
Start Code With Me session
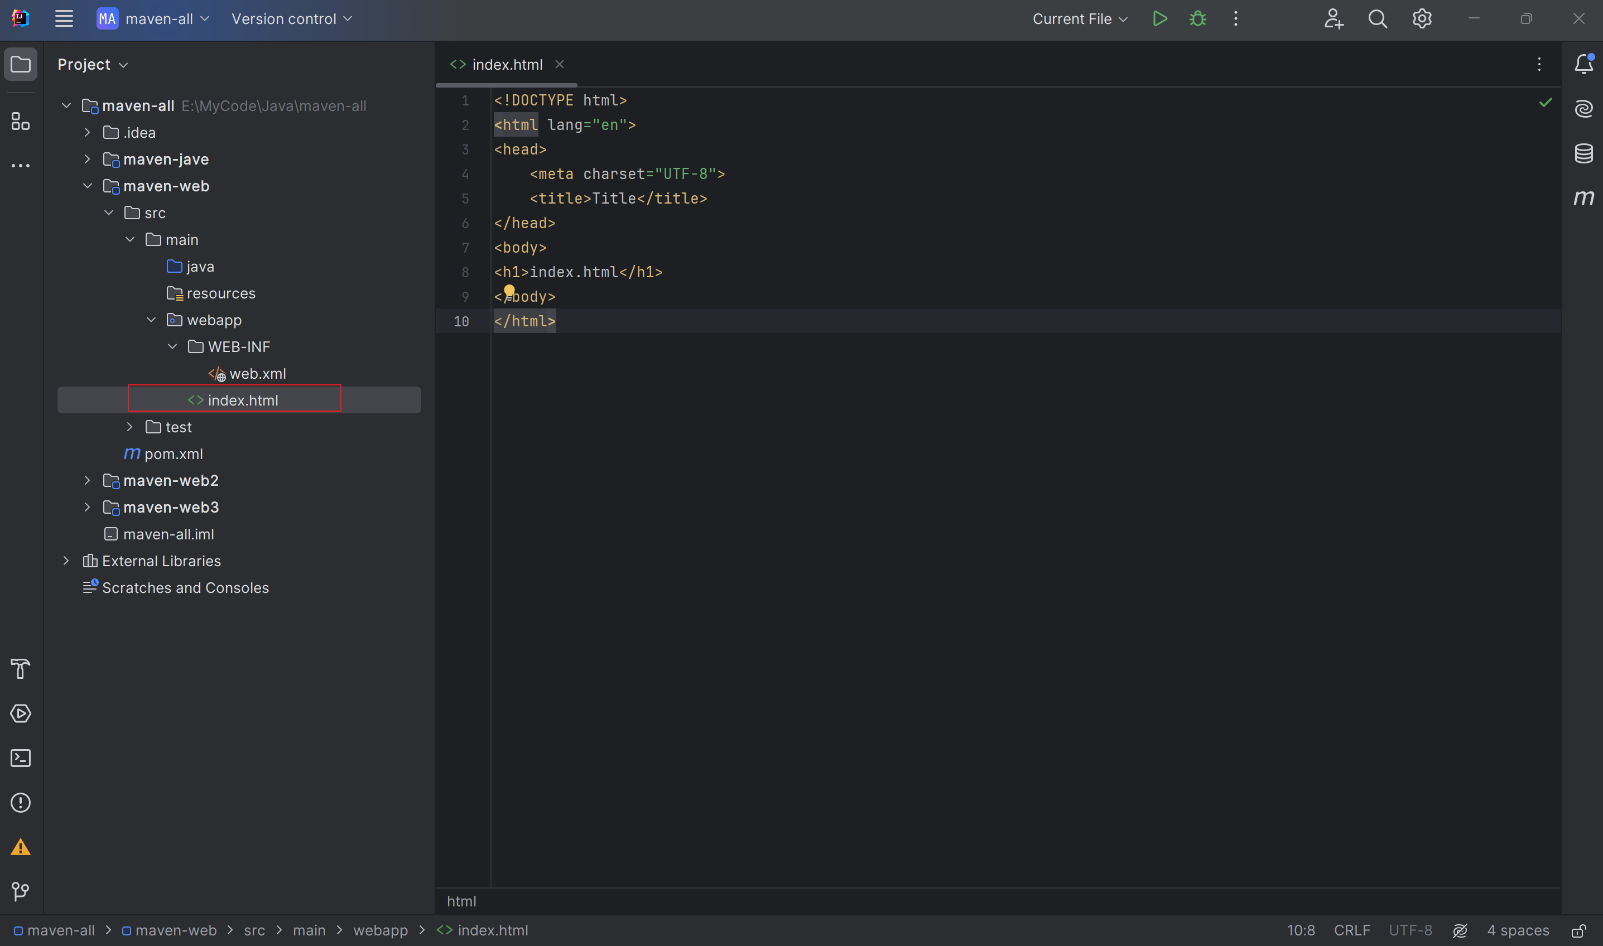click(1334, 18)
